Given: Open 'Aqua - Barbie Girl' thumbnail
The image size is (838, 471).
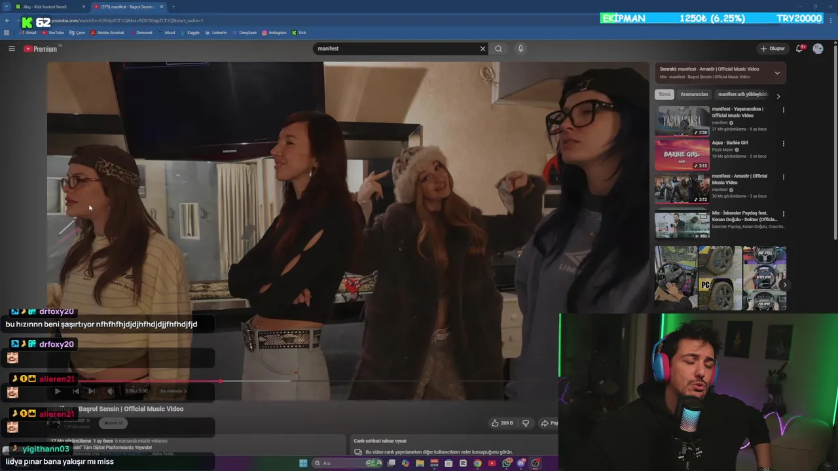Looking at the screenshot, I should pyautogui.click(x=682, y=154).
